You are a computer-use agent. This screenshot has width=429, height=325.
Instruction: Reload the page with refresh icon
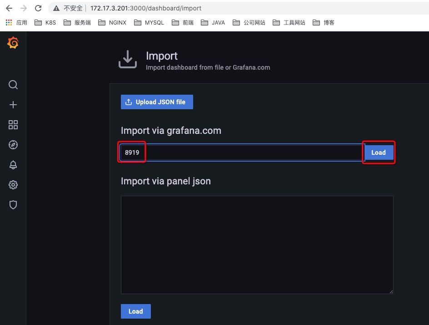pos(38,8)
